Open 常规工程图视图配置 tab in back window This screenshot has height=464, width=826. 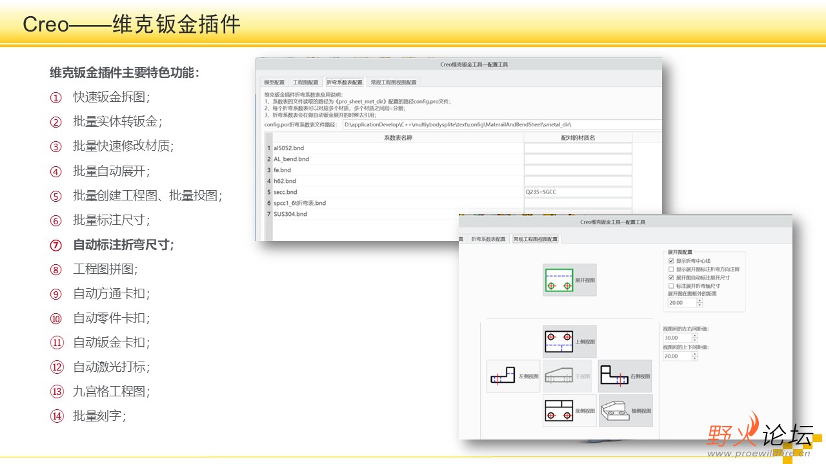(394, 82)
